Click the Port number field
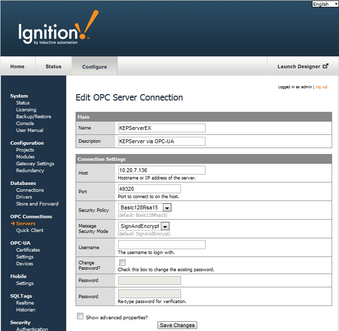The width and height of the screenshot is (339, 331). pyautogui.click(x=150, y=189)
